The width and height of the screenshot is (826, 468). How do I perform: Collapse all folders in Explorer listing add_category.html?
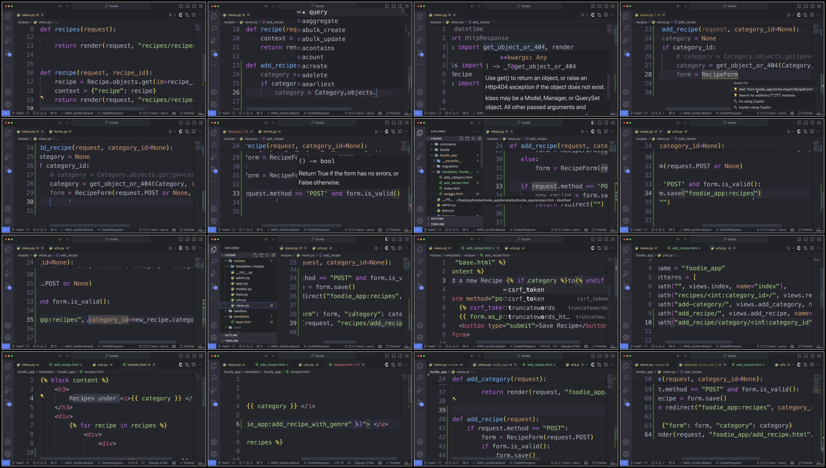pos(479,139)
